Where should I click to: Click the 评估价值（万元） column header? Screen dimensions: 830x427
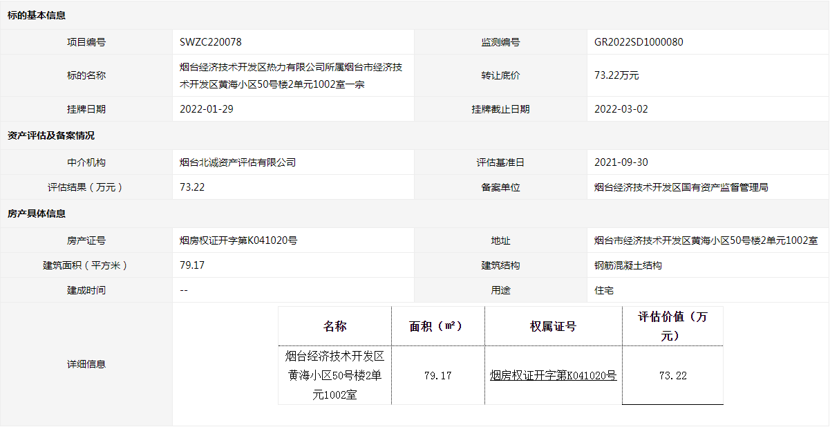pos(672,326)
